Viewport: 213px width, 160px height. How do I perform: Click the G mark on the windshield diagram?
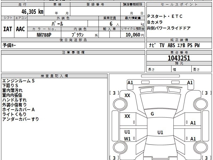152,114
